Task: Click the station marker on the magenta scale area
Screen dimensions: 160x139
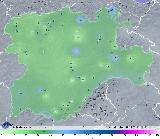Action: (x=146, y=133)
